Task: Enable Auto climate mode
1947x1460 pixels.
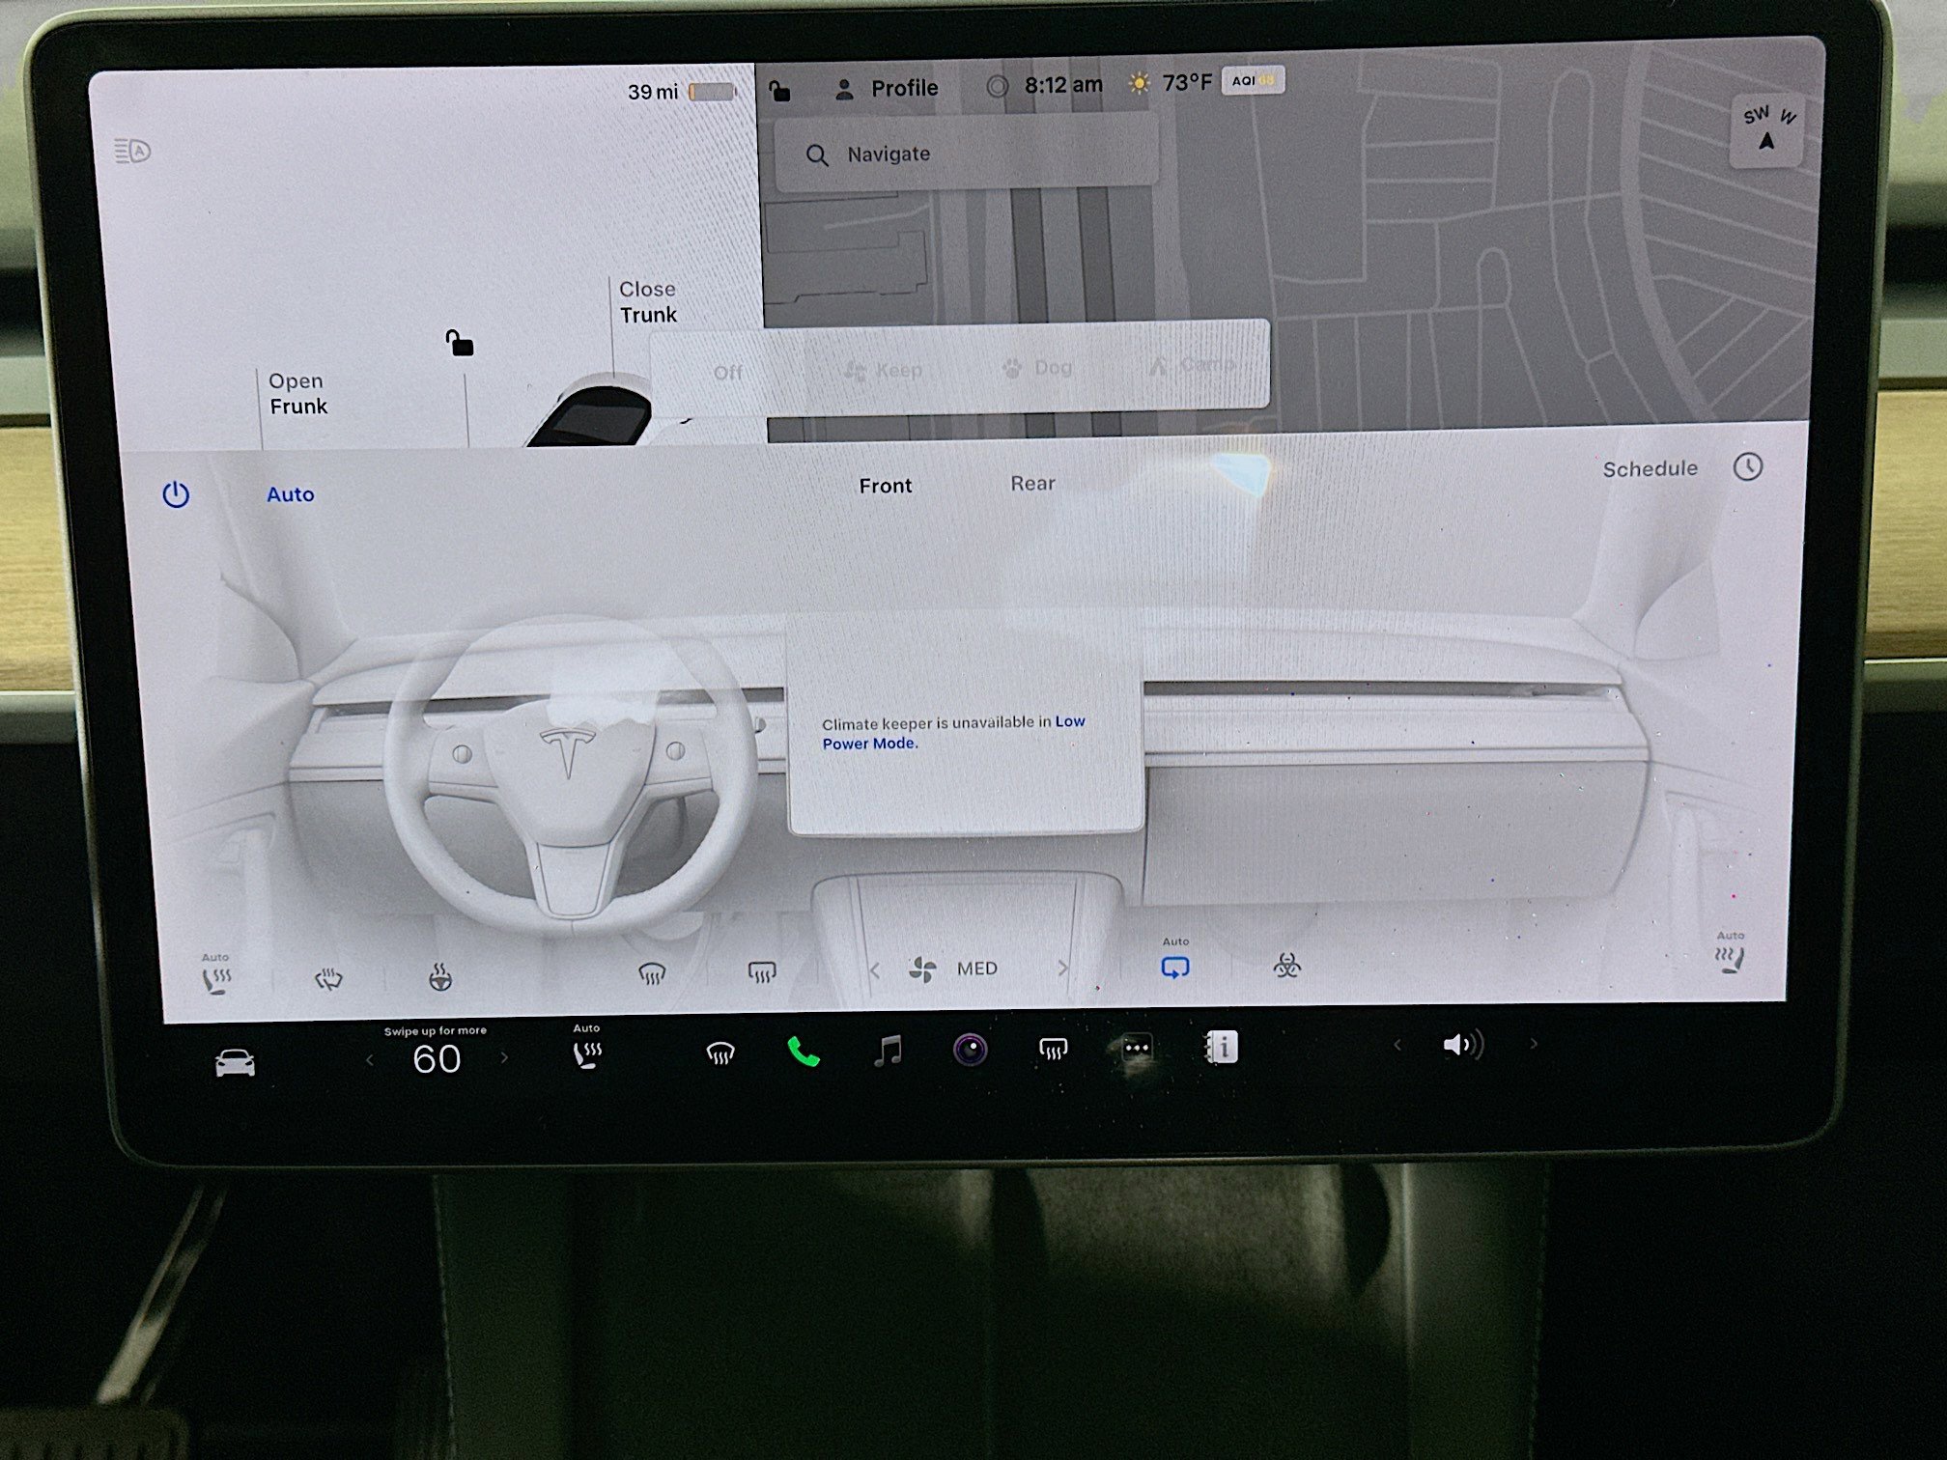Action: 290,493
